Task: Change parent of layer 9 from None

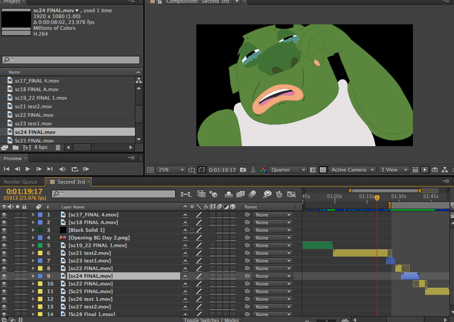Action: point(273,276)
